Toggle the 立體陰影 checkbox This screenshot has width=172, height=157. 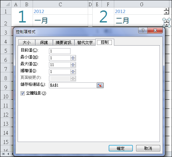click(23, 93)
